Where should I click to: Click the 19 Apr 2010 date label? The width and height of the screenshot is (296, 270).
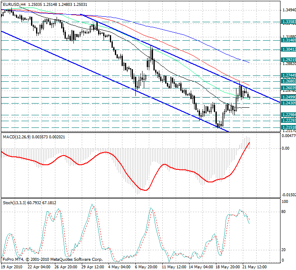point(12,267)
